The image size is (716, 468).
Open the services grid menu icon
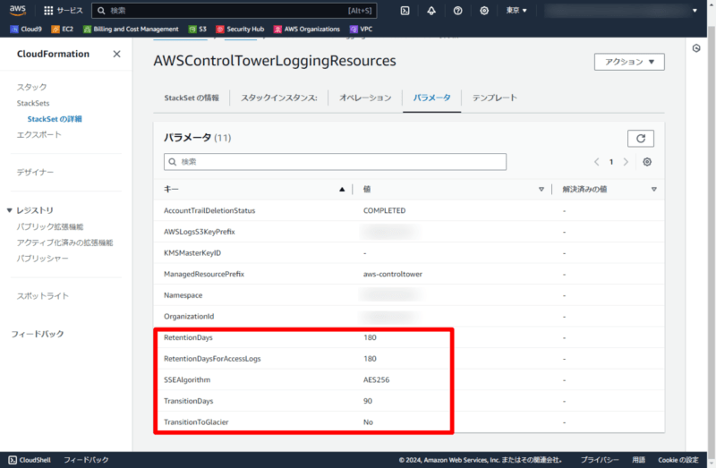point(48,11)
